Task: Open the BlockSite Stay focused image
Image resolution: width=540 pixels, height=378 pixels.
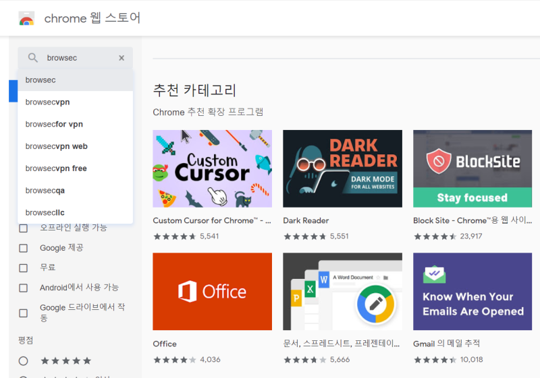Action: point(473,168)
